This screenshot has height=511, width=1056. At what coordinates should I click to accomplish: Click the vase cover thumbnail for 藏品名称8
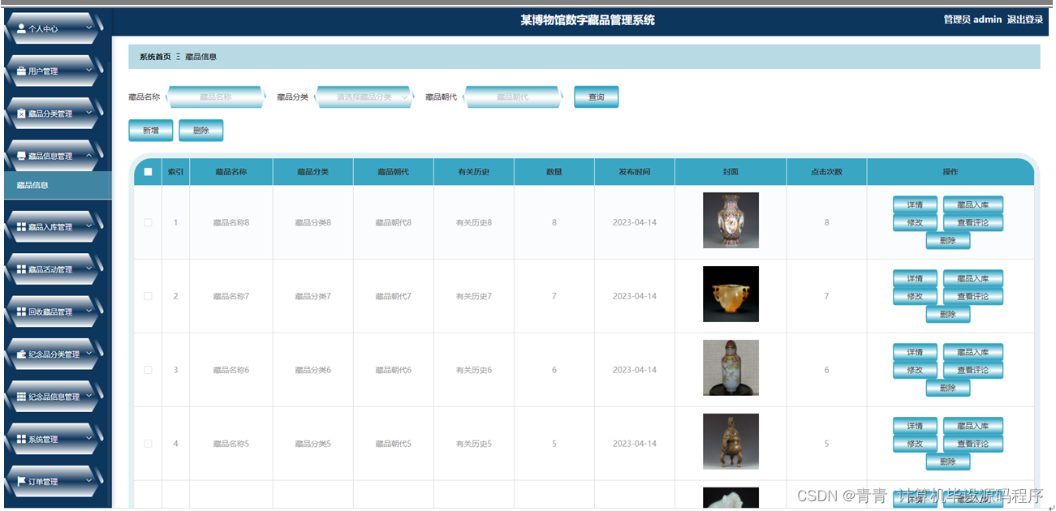730,221
